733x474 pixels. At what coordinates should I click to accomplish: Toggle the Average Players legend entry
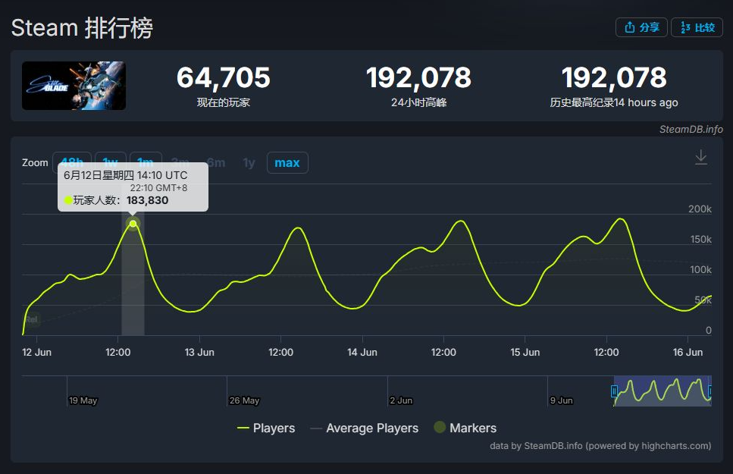click(x=365, y=428)
